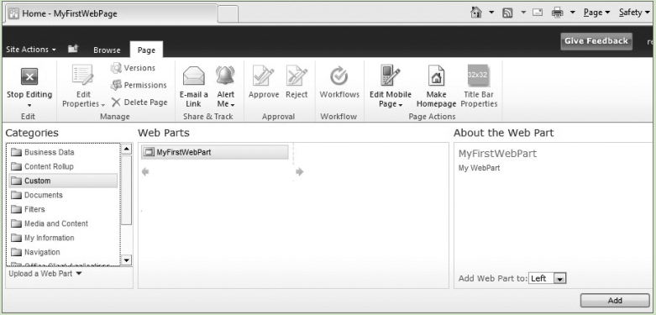Select the MyFirstWebPart web part

pos(215,152)
